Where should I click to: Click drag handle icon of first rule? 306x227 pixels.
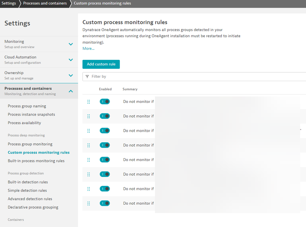[89, 102]
